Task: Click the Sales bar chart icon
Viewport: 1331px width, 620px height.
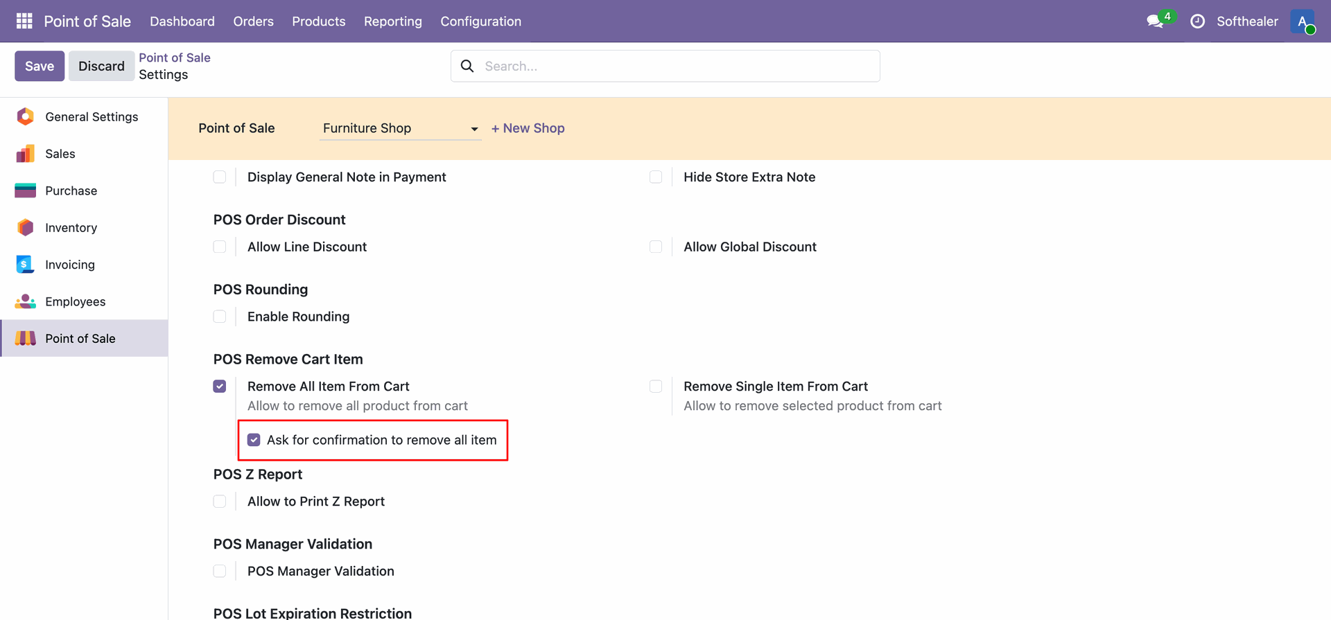Action: click(26, 154)
